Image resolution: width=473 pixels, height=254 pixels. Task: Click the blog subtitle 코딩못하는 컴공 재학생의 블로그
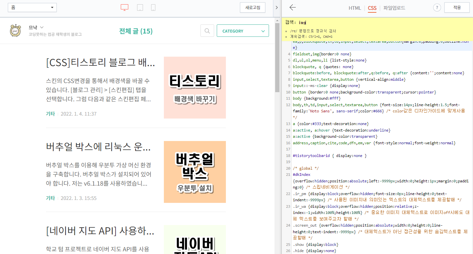[55, 34]
